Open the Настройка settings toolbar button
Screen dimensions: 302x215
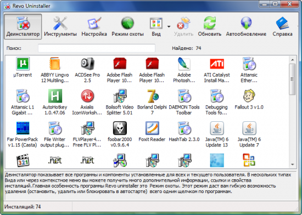click(94, 26)
